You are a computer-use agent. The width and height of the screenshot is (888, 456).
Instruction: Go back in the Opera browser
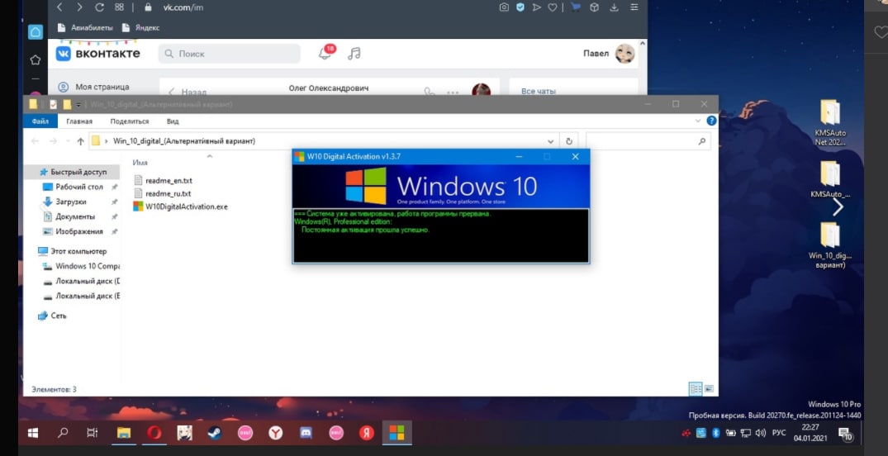(60, 7)
